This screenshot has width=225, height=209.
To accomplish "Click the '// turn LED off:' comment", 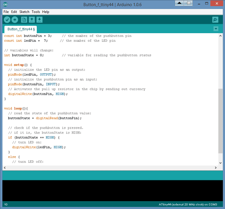I will coord(28,161).
